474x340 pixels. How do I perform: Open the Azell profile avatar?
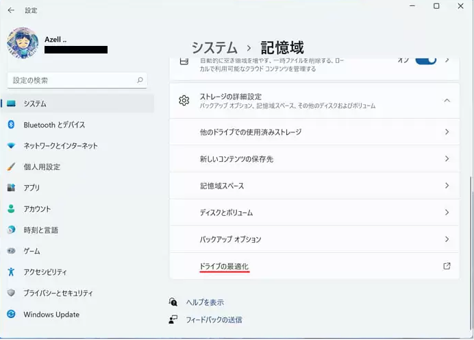[23, 42]
